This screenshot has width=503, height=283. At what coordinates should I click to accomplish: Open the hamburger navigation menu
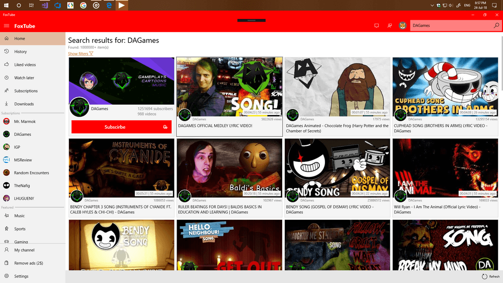[x=7, y=26]
